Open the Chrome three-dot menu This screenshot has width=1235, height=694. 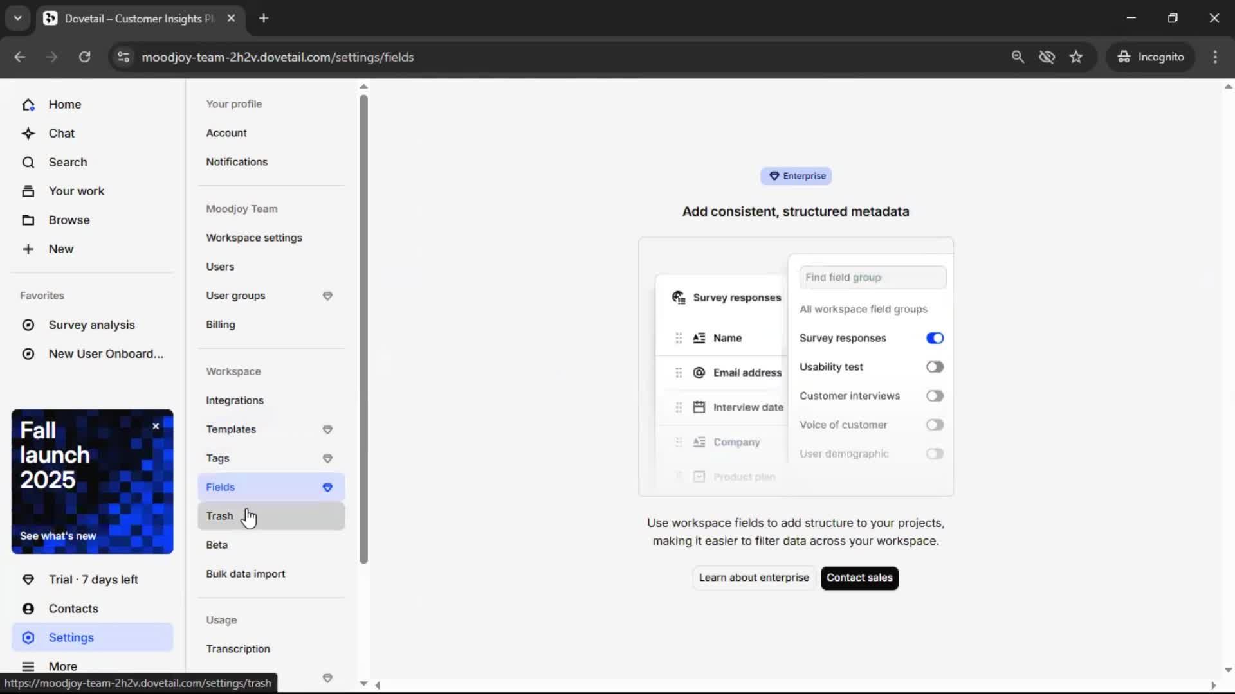tap(1215, 57)
